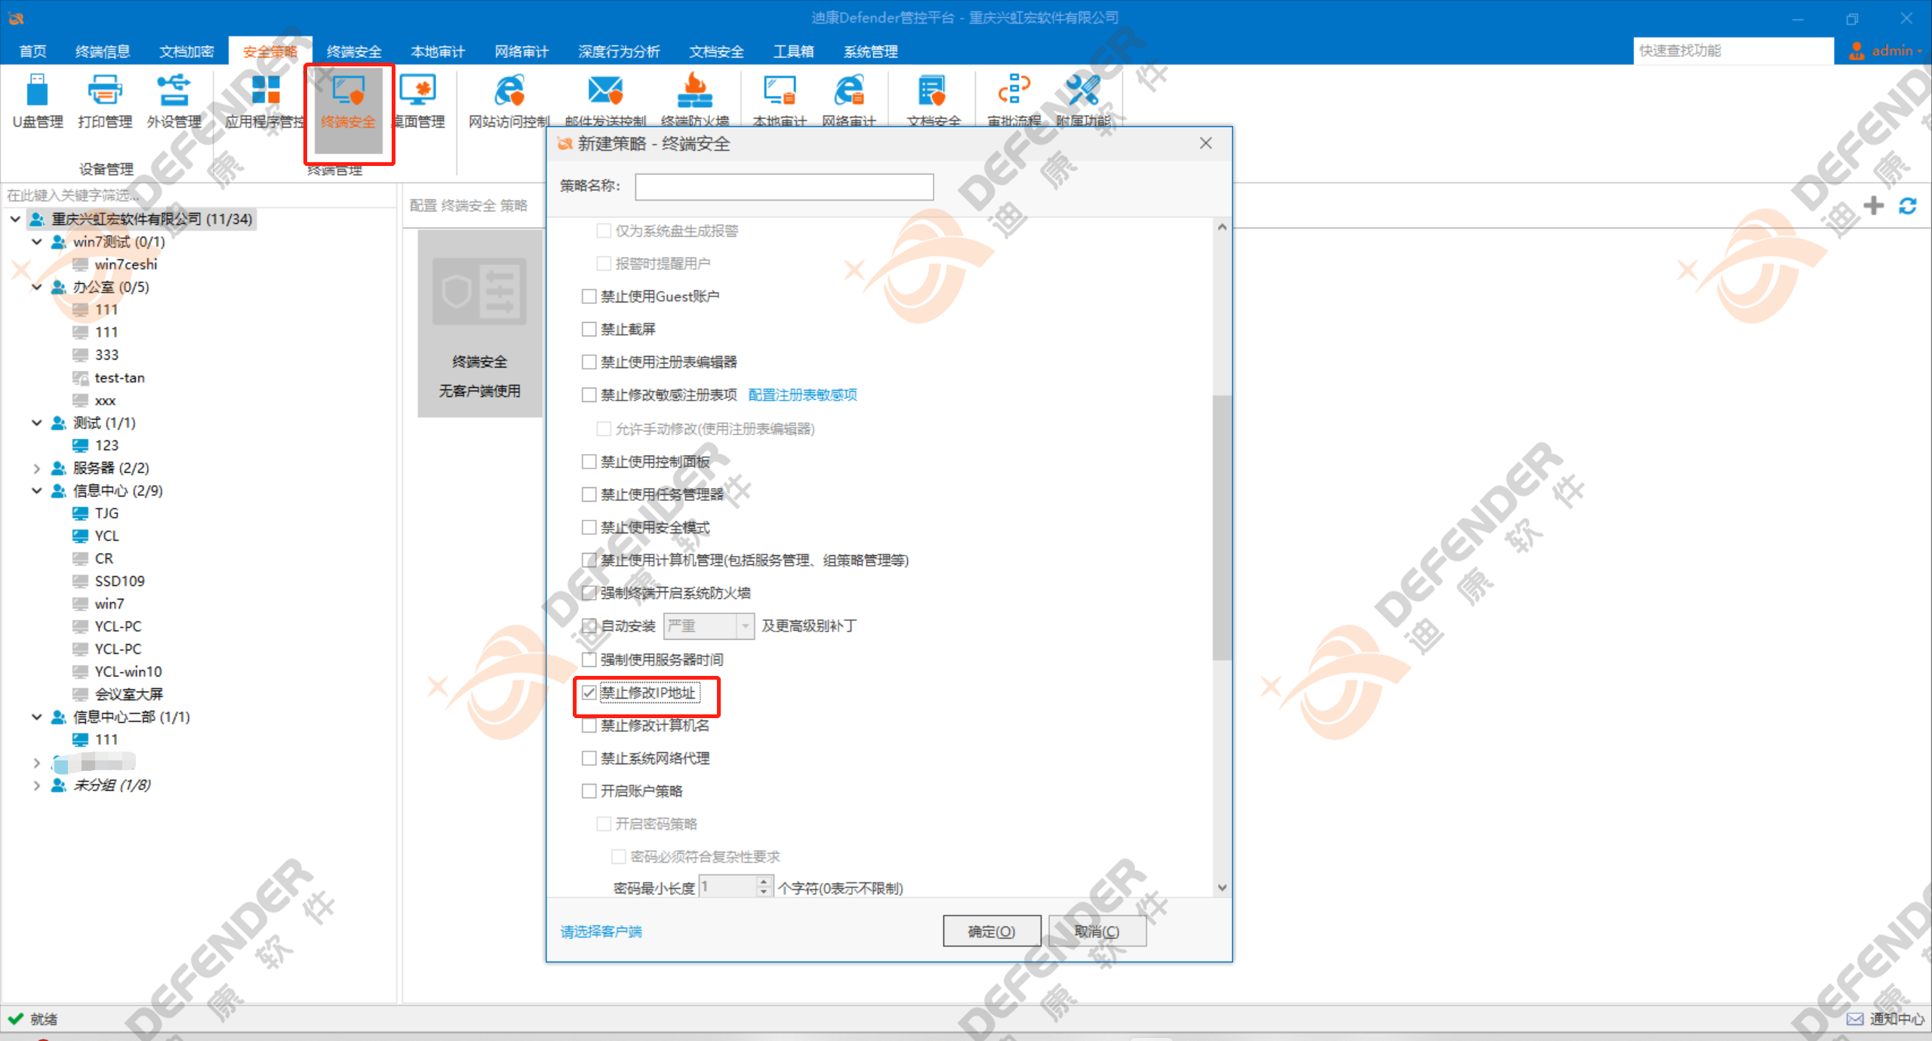1932x1041 pixels.
Task: Click the add policy plus icon
Action: 1873,205
